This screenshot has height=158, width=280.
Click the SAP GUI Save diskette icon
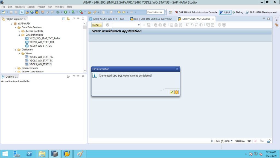148,25
